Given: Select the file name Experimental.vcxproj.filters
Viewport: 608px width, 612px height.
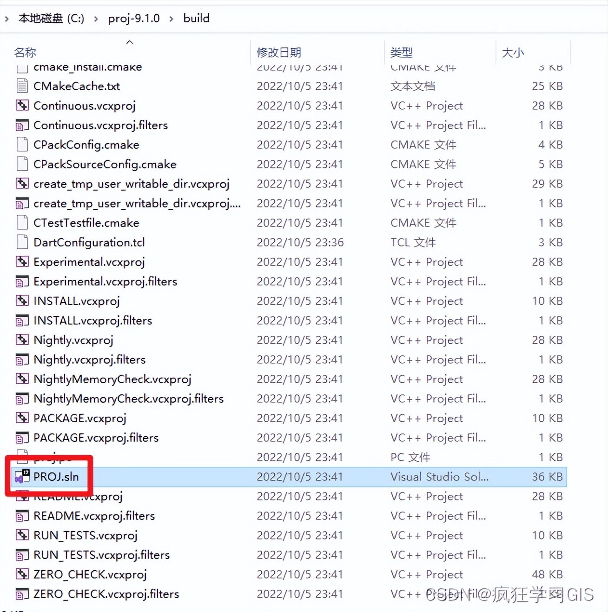Looking at the screenshot, I should point(106,281).
